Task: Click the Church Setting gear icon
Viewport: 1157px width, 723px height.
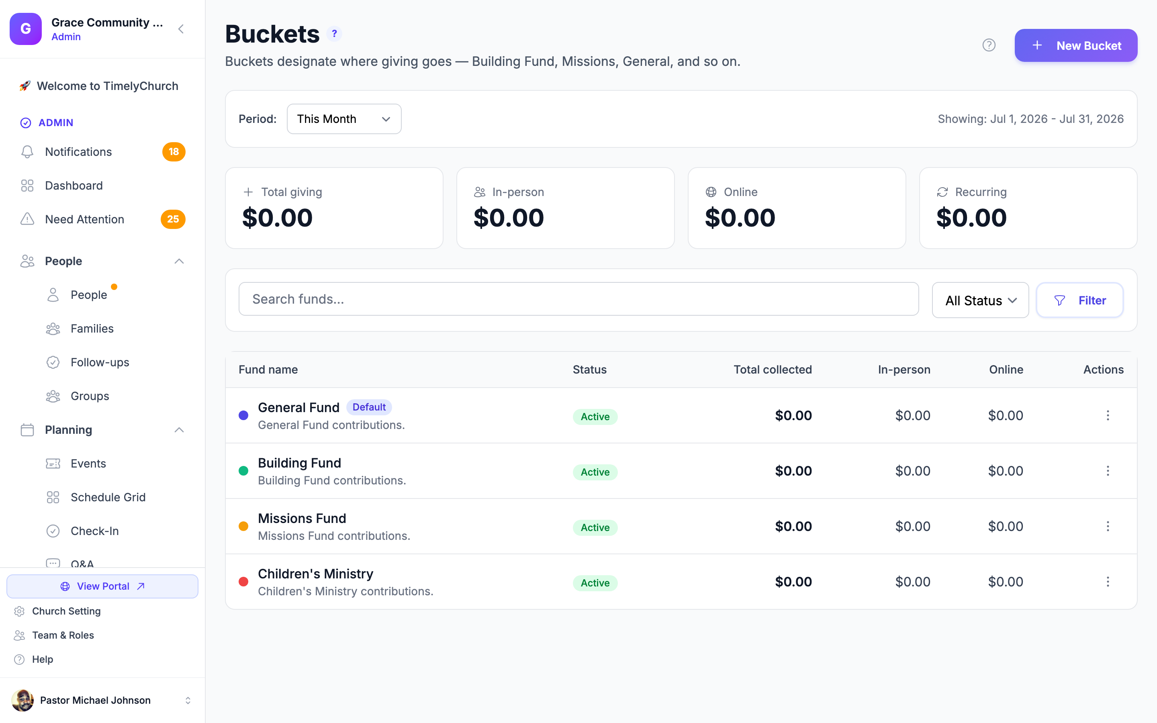Action: [x=19, y=611]
